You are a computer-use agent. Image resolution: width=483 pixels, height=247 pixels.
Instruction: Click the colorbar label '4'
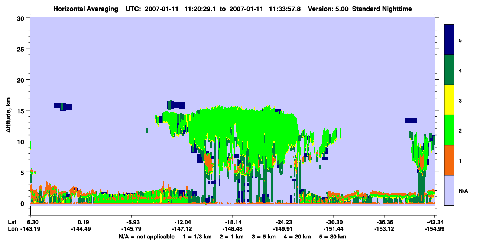click(x=460, y=70)
